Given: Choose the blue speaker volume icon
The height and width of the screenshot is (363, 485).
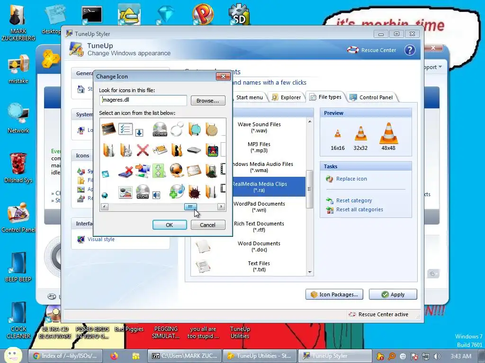Looking at the screenshot, I should (156, 195).
